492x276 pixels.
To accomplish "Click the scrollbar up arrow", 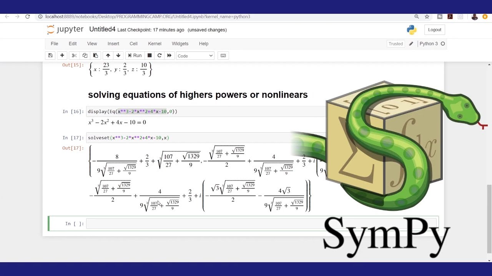I will pos(489,65).
